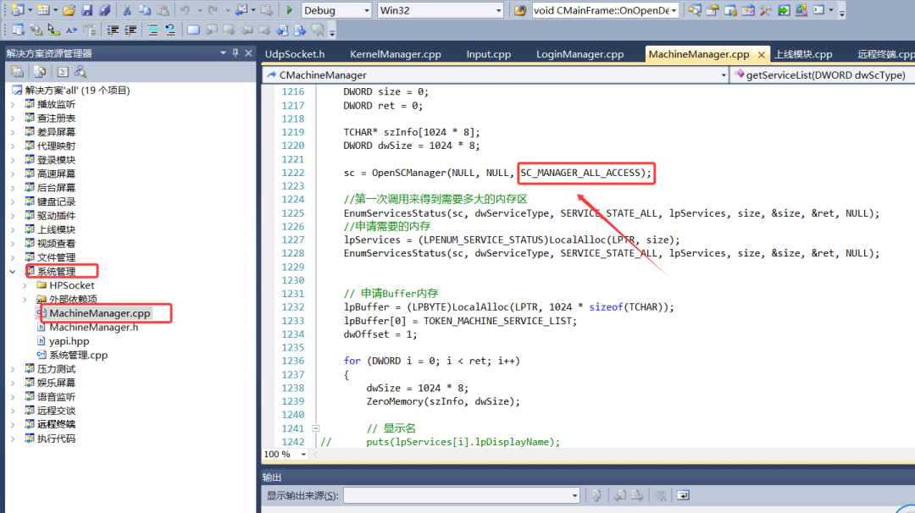Open MachineManager.h in Solution Explorer

[x=93, y=327]
